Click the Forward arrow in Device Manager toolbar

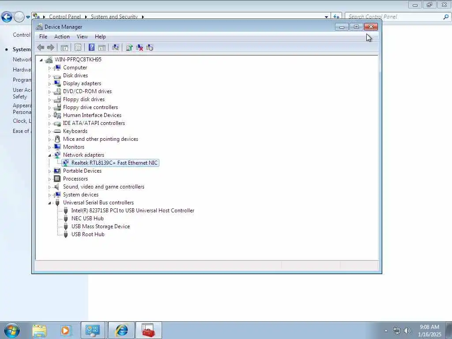tap(51, 48)
